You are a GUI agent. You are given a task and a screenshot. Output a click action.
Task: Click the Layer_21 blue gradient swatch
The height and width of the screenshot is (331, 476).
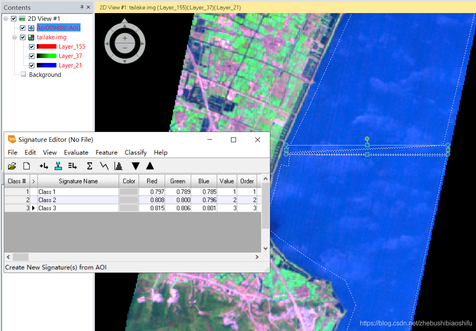47,65
